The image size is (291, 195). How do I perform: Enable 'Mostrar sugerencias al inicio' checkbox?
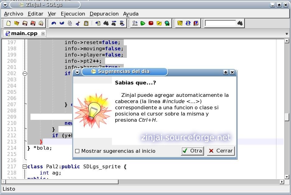coord(77,151)
